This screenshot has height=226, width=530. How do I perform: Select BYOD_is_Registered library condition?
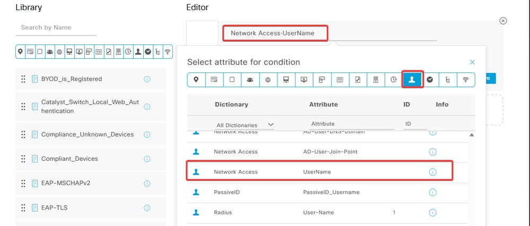(91, 79)
